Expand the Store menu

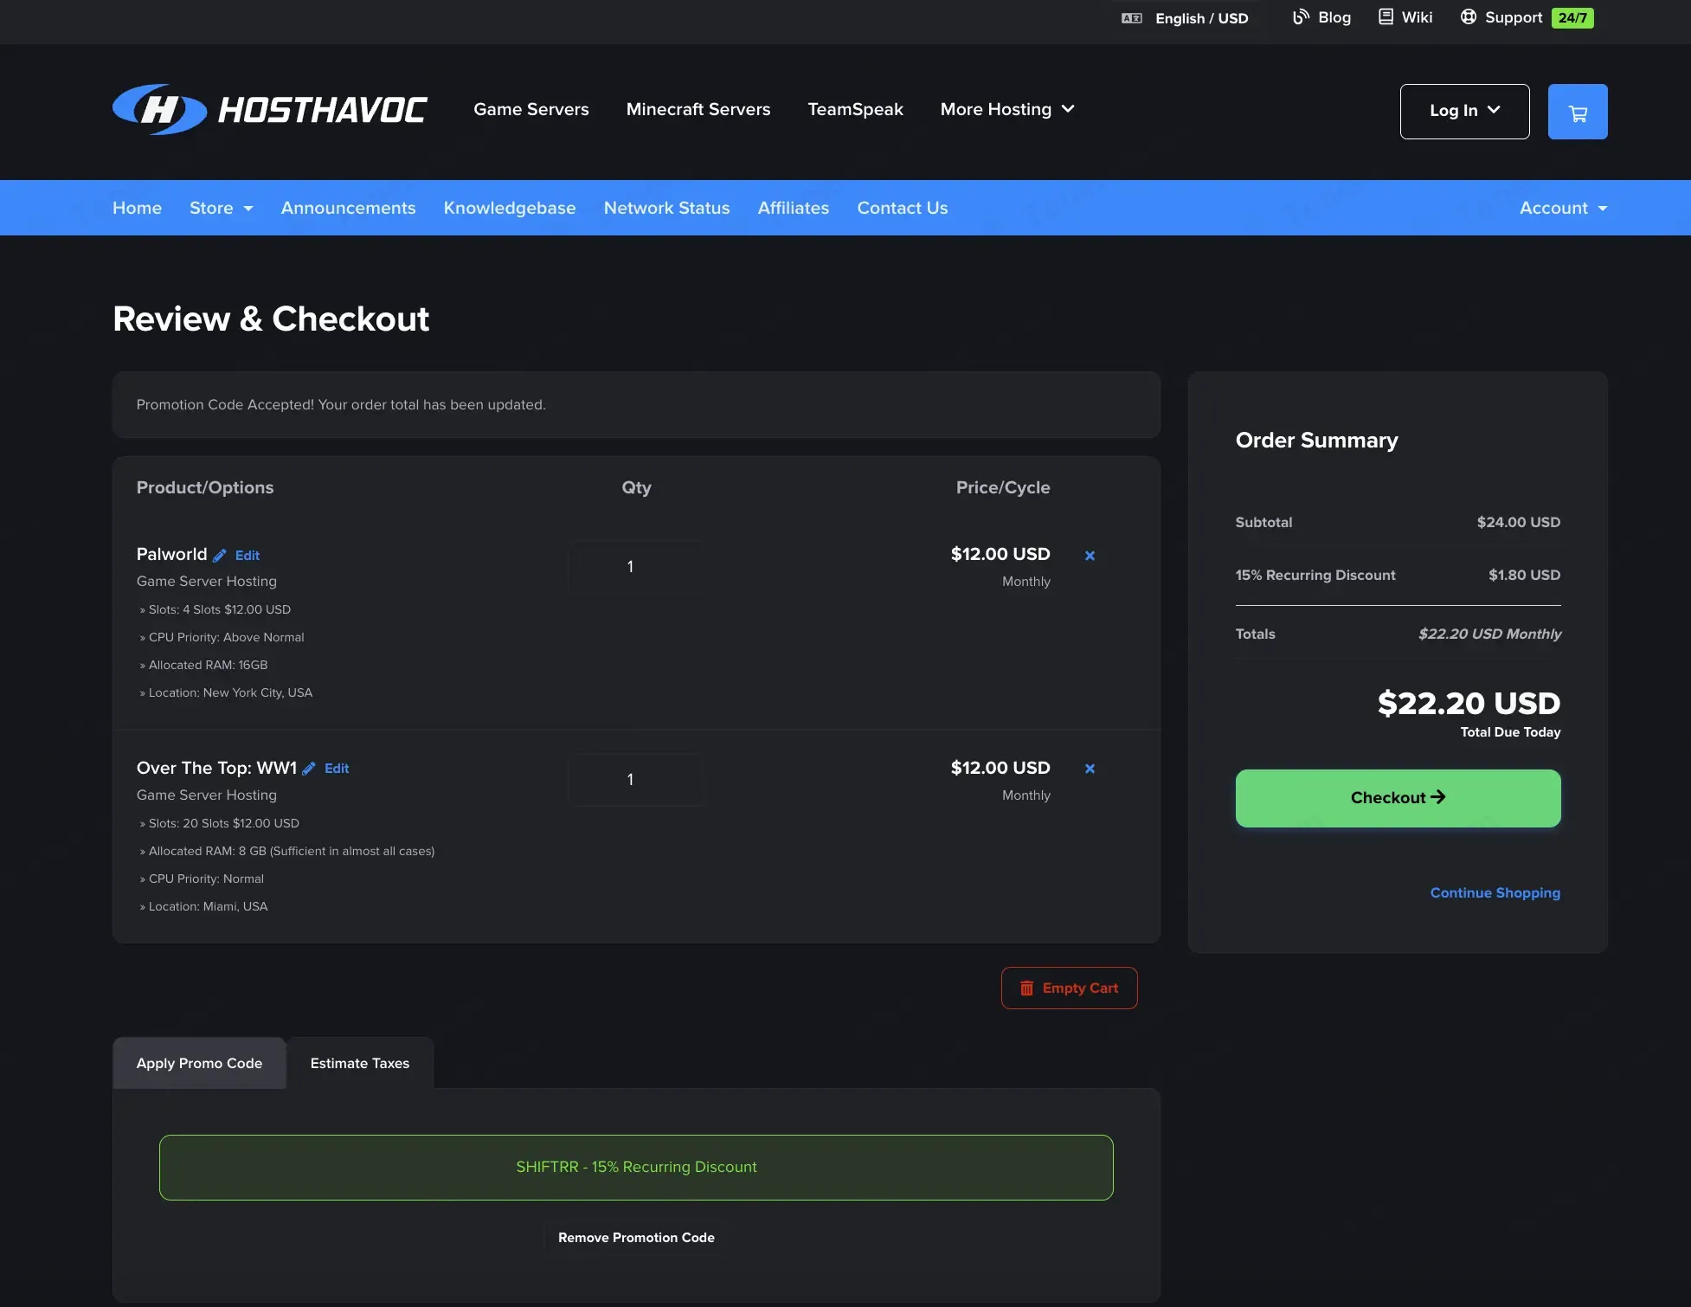[x=222, y=209]
